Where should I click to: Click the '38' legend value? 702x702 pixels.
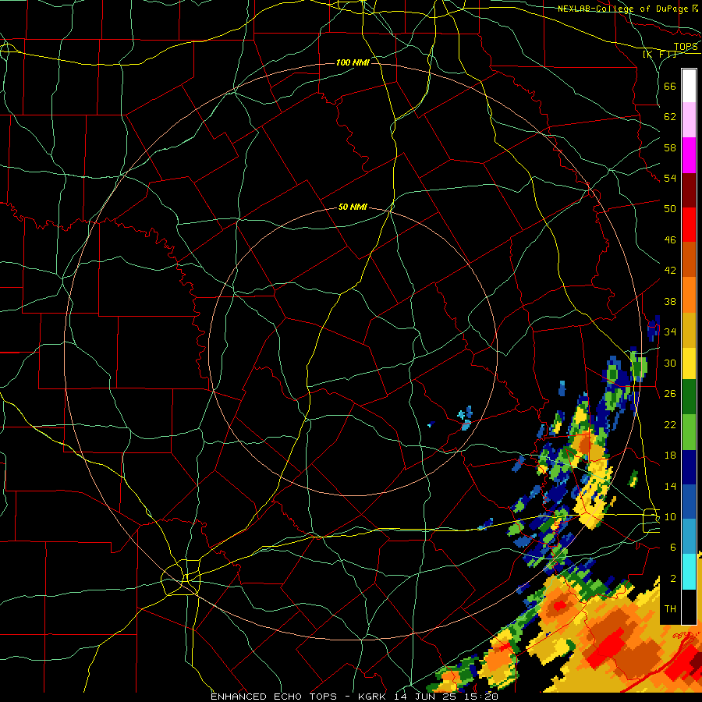click(x=670, y=301)
